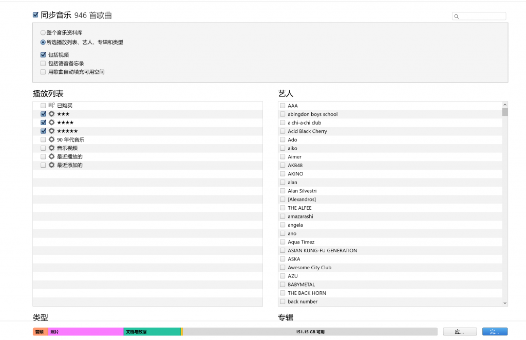Click the gear icon beside 90 年代音乐

pos(51,139)
